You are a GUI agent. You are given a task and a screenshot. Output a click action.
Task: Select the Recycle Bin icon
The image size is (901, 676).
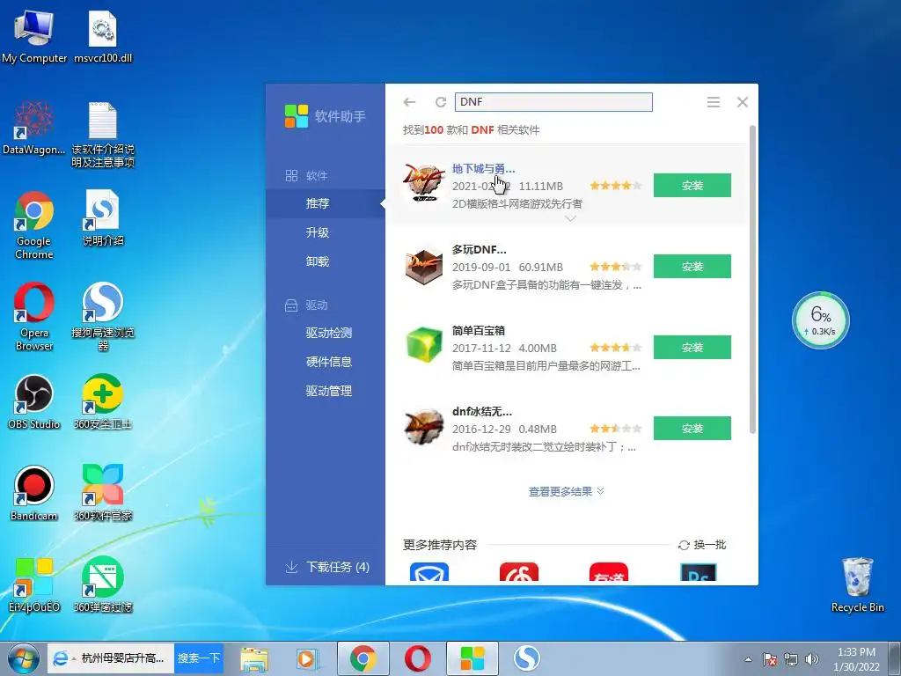857,584
